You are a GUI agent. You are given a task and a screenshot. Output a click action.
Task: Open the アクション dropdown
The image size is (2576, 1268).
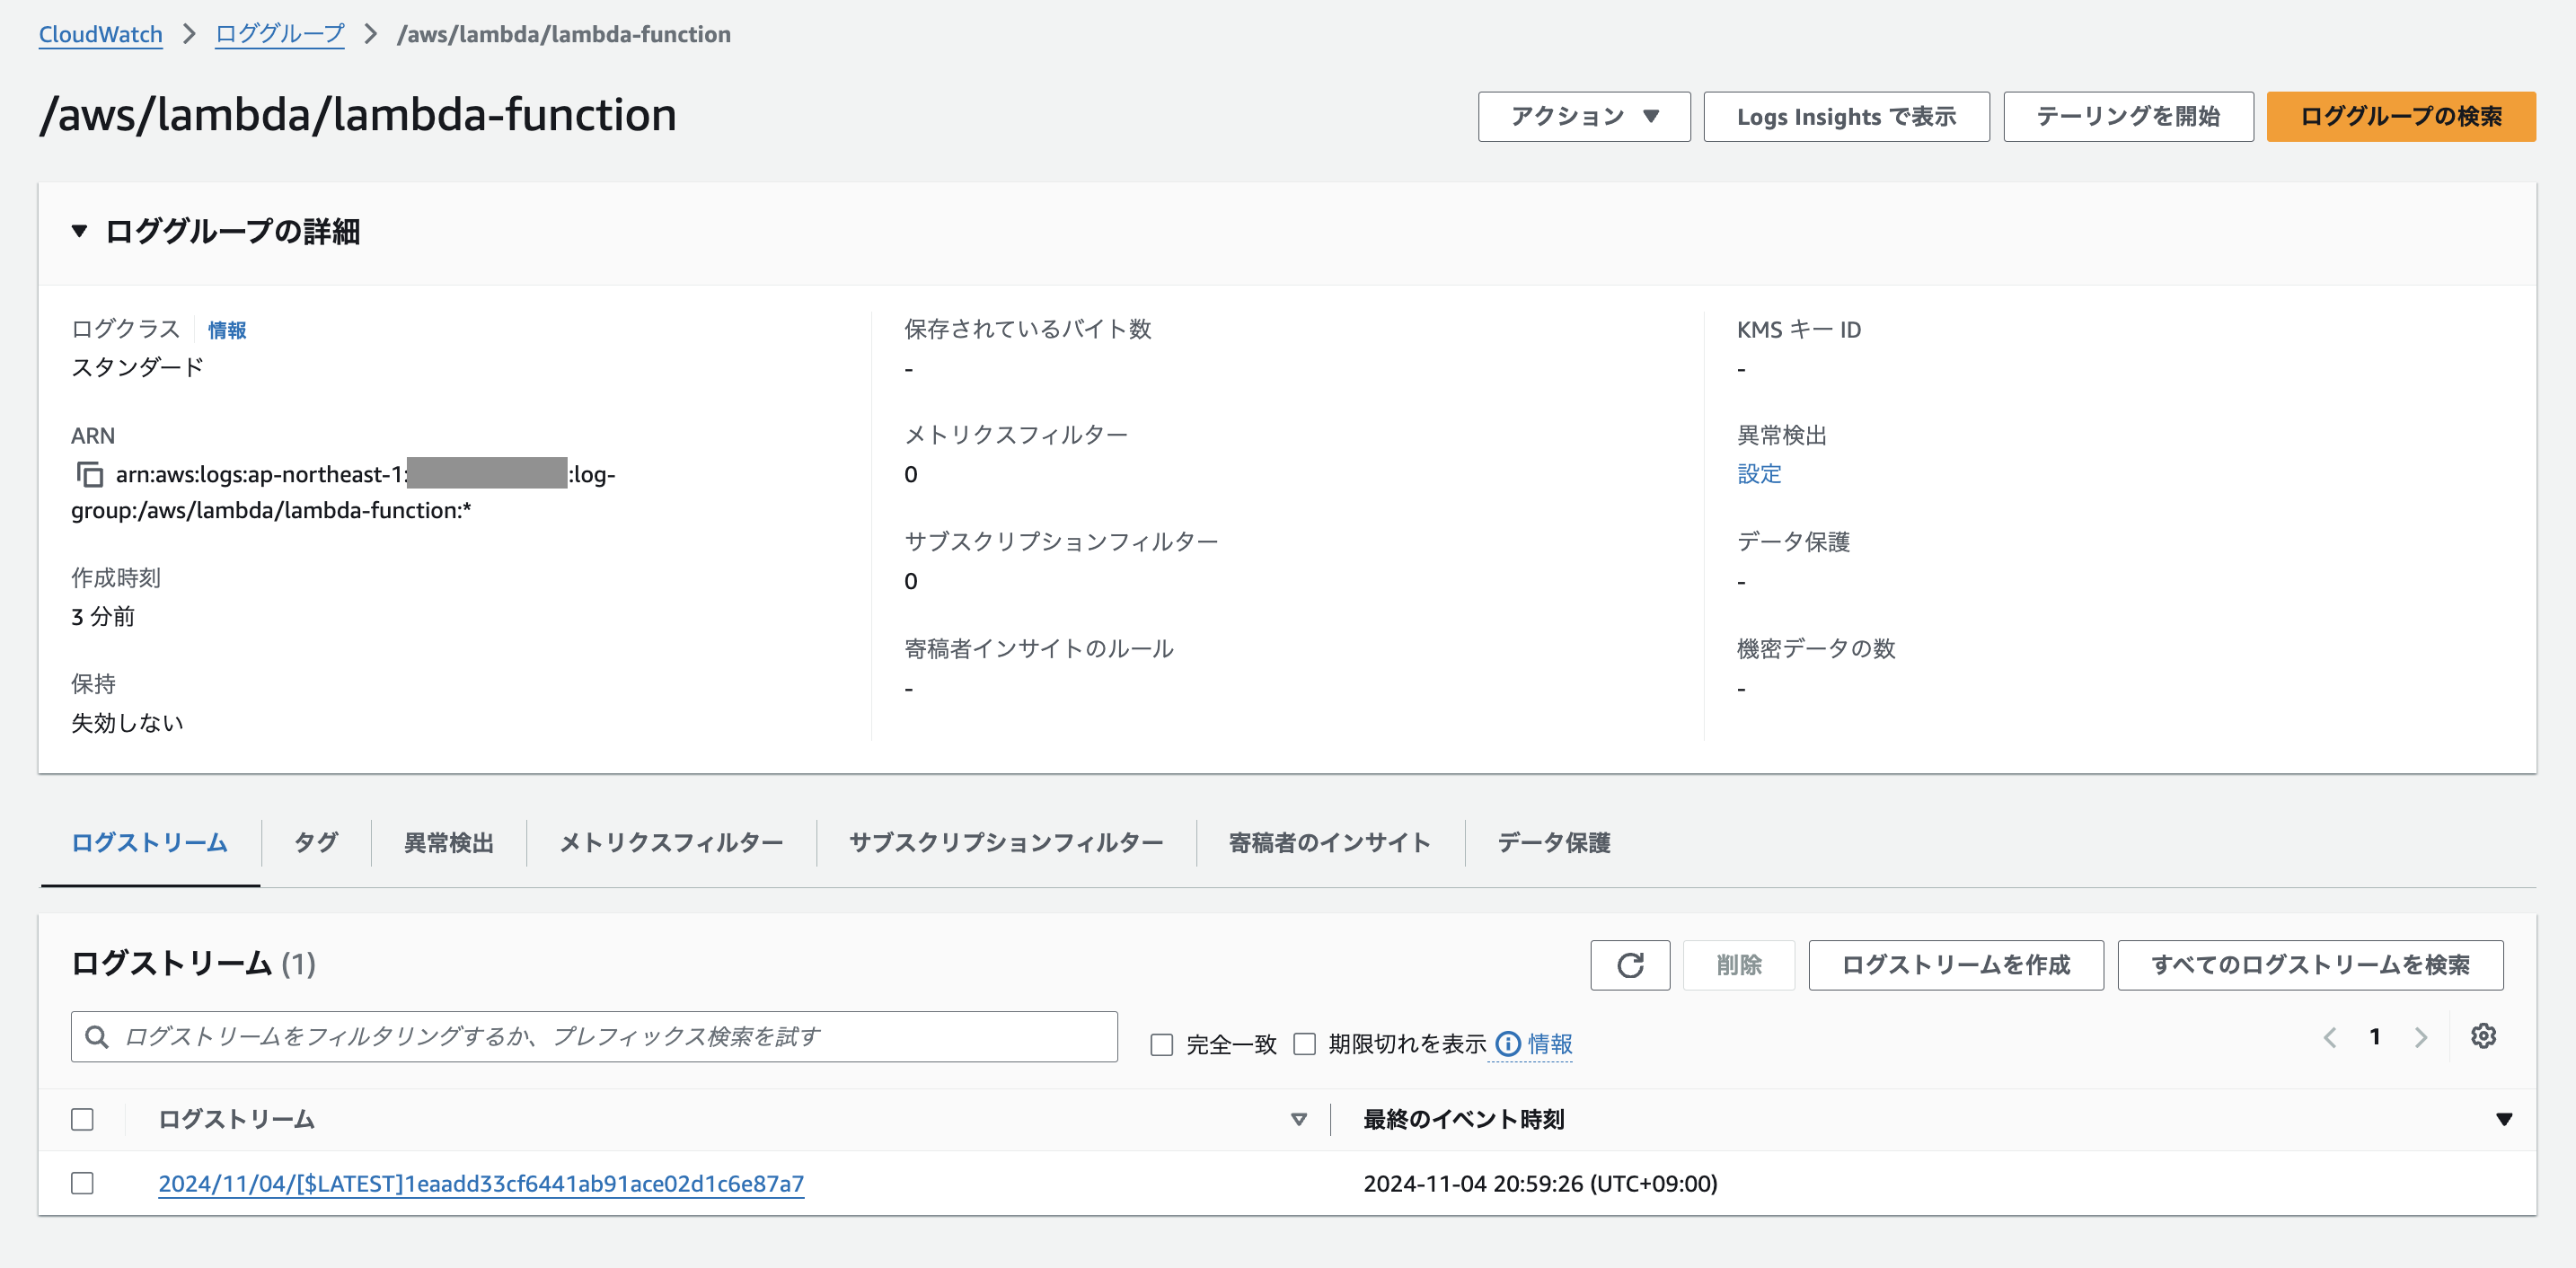point(1583,116)
